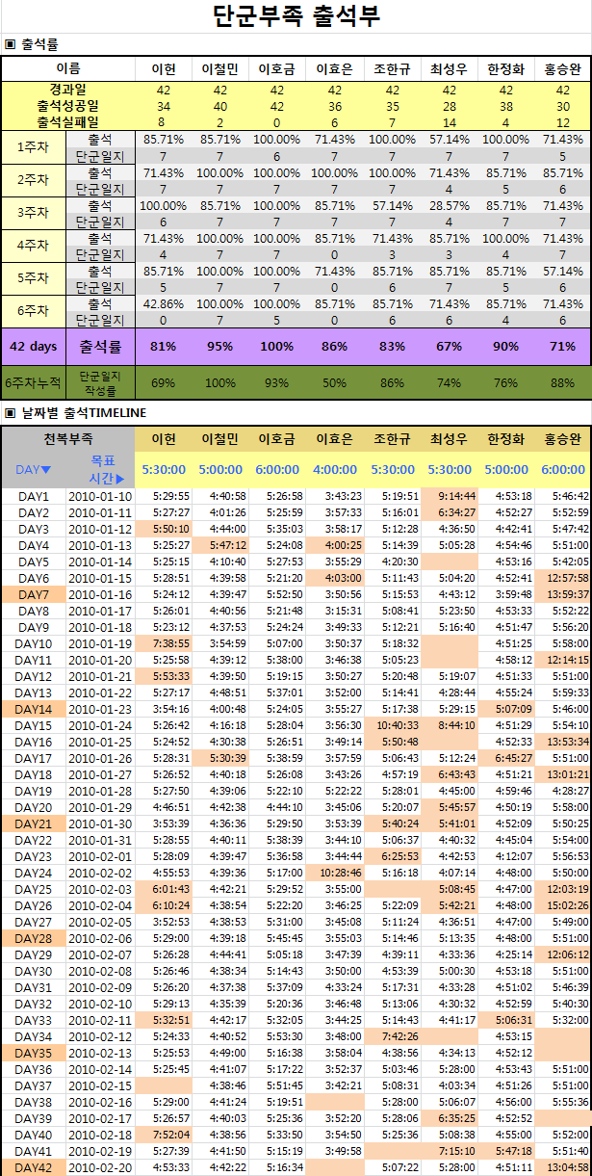Image resolution: width=592 pixels, height=1176 pixels.
Task: Select the 15:02:26 time cell
Action: tap(562, 905)
